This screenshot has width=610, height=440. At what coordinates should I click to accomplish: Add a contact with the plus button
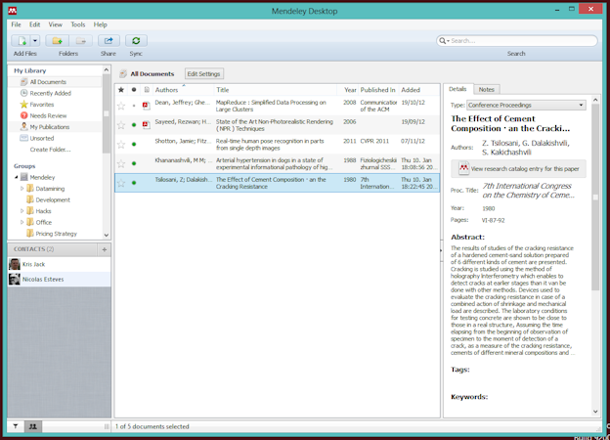tap(105, 249)
